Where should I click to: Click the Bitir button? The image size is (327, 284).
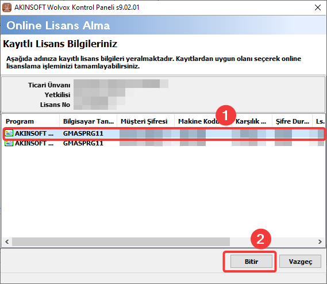pyautogui.click(x=251, y=261)
